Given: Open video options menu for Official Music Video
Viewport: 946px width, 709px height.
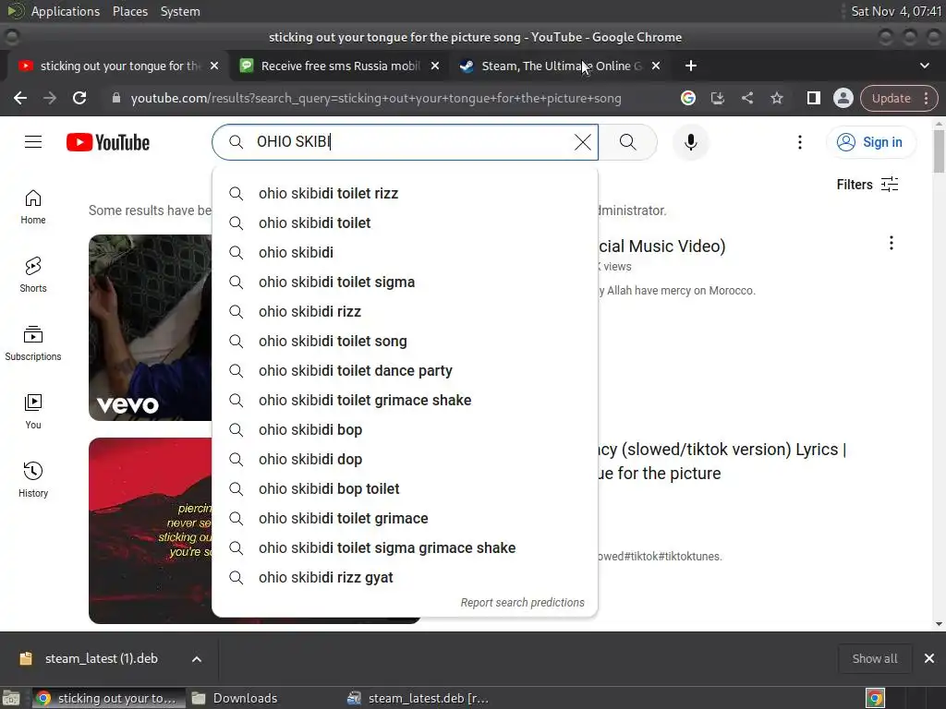Looking at the screenshot, I should [891, 243].
